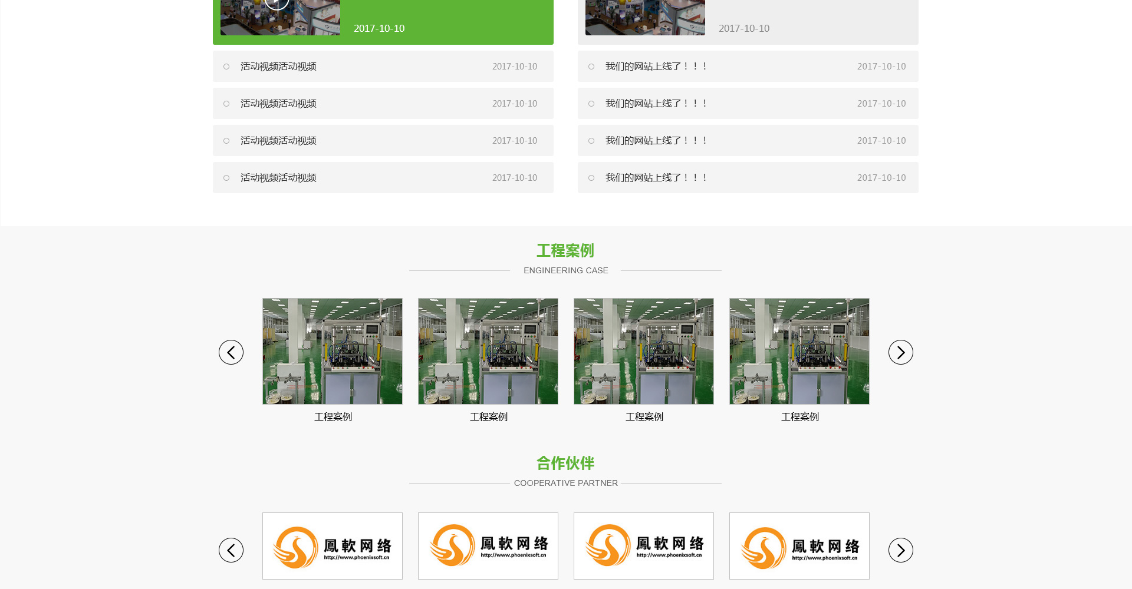1132x589 pixels.
Task: Open first 活动视频活动视频 list item
Action: pyautogui.click(x=278, y=67)
